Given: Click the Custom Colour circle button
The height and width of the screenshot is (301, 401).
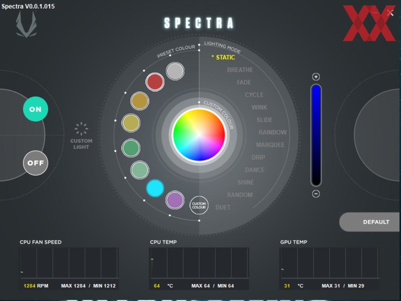Looking at the screenshot, I should (199, 205).
